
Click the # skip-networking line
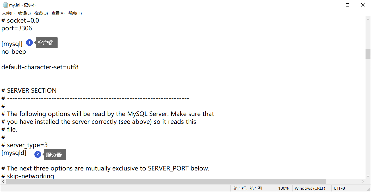click(x=28, y=176)
